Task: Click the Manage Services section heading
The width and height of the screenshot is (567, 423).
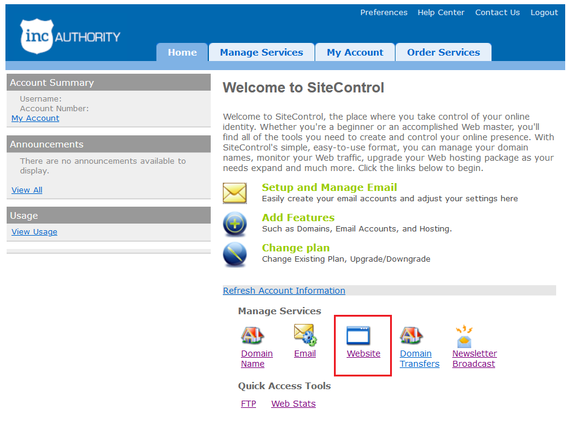Action: [x=280, y=311]
